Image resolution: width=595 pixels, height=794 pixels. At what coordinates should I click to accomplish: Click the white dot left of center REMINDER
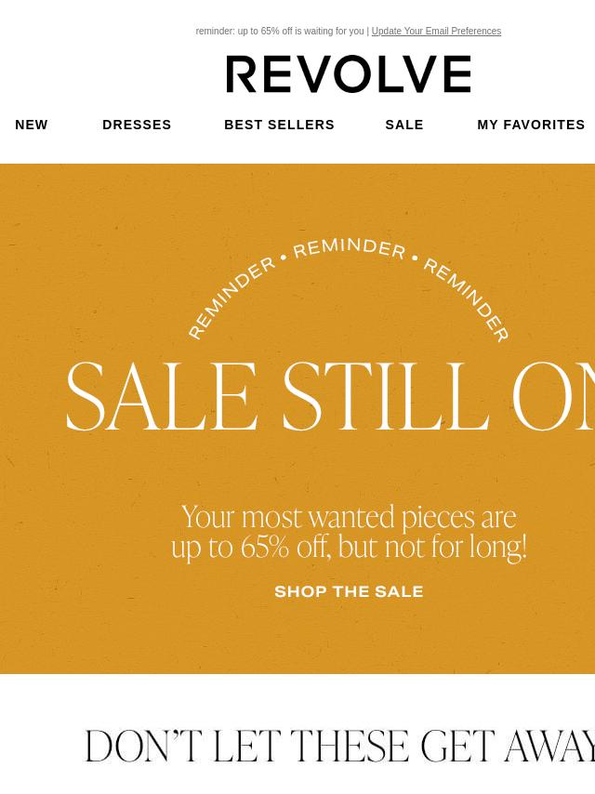[283, 258]
